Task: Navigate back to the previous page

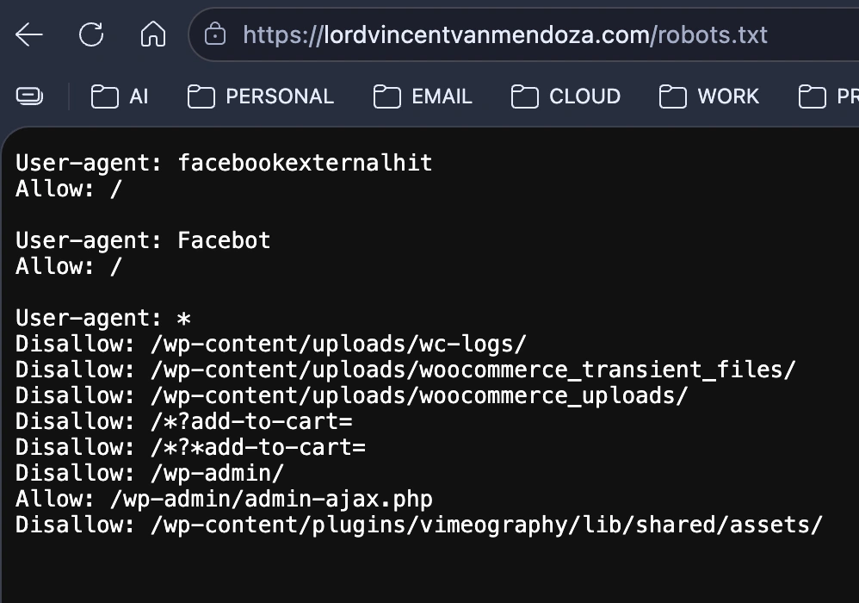Action: pos(28,34)
